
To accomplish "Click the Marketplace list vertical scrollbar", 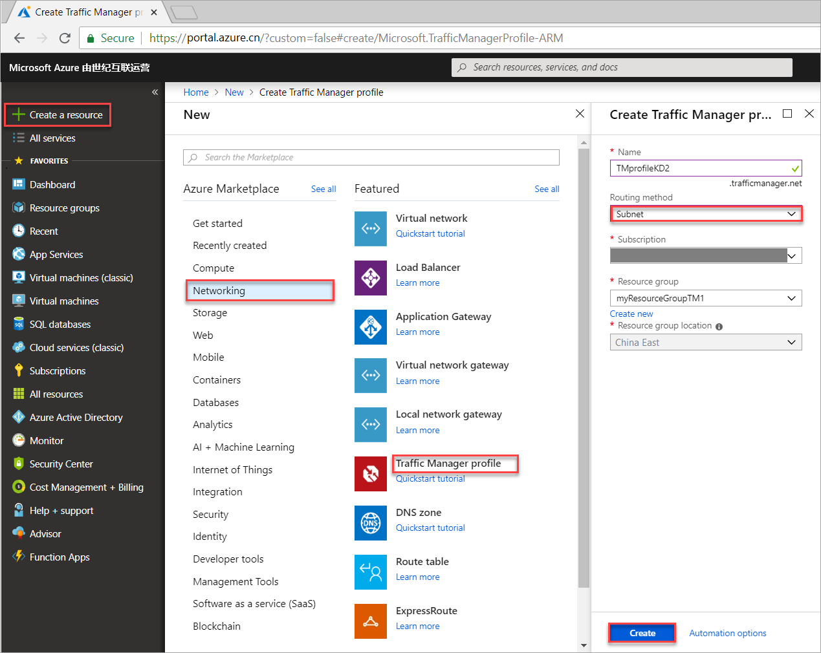I will 584,367.
